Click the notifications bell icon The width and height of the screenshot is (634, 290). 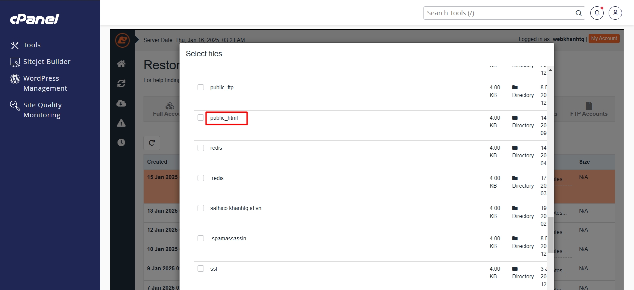(x=597, y=13)
